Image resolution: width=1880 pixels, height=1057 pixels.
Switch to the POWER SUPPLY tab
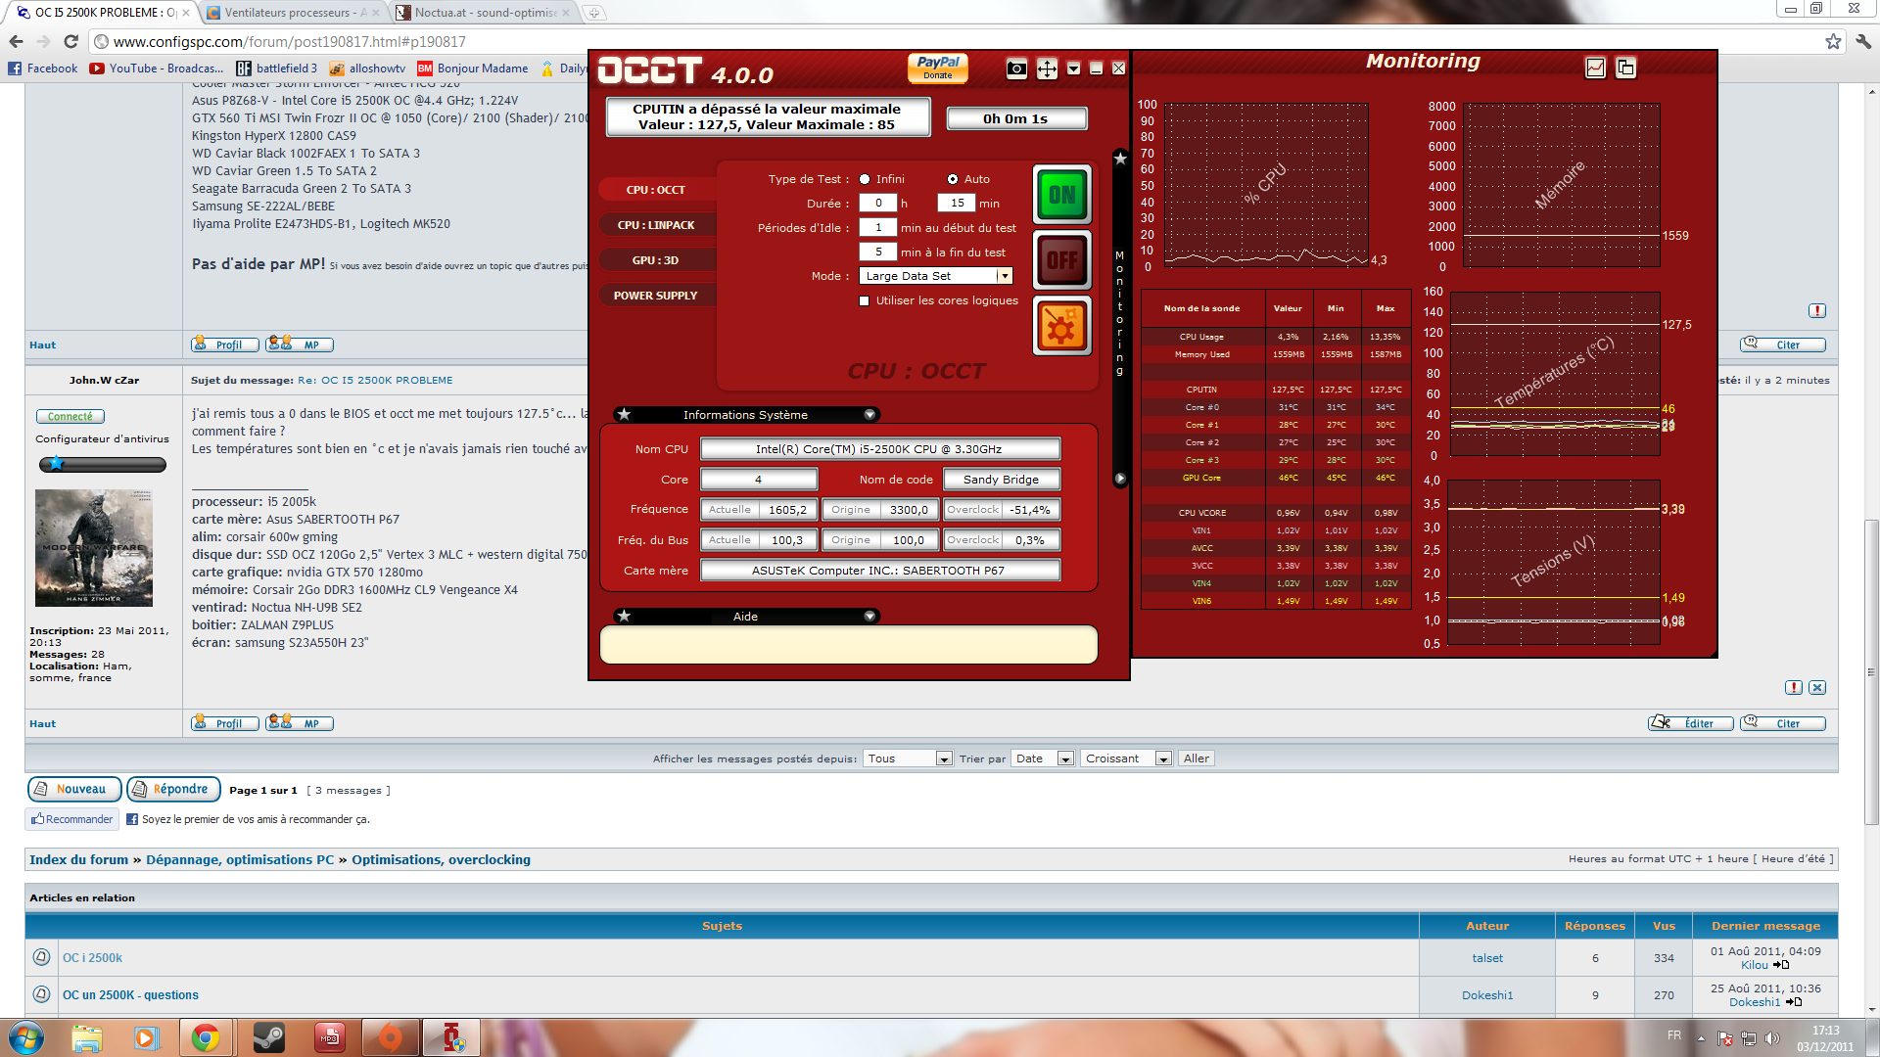point(656,296)
